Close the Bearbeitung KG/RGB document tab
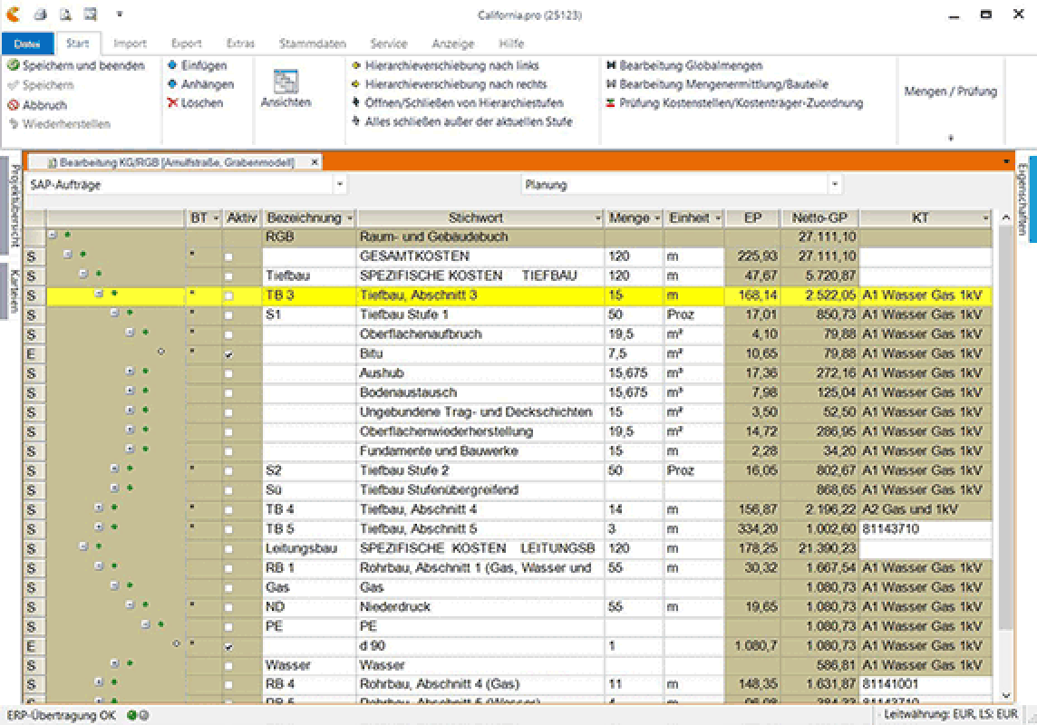Image resolution: width=1037 pixels, height=725 pixels. 315,162
